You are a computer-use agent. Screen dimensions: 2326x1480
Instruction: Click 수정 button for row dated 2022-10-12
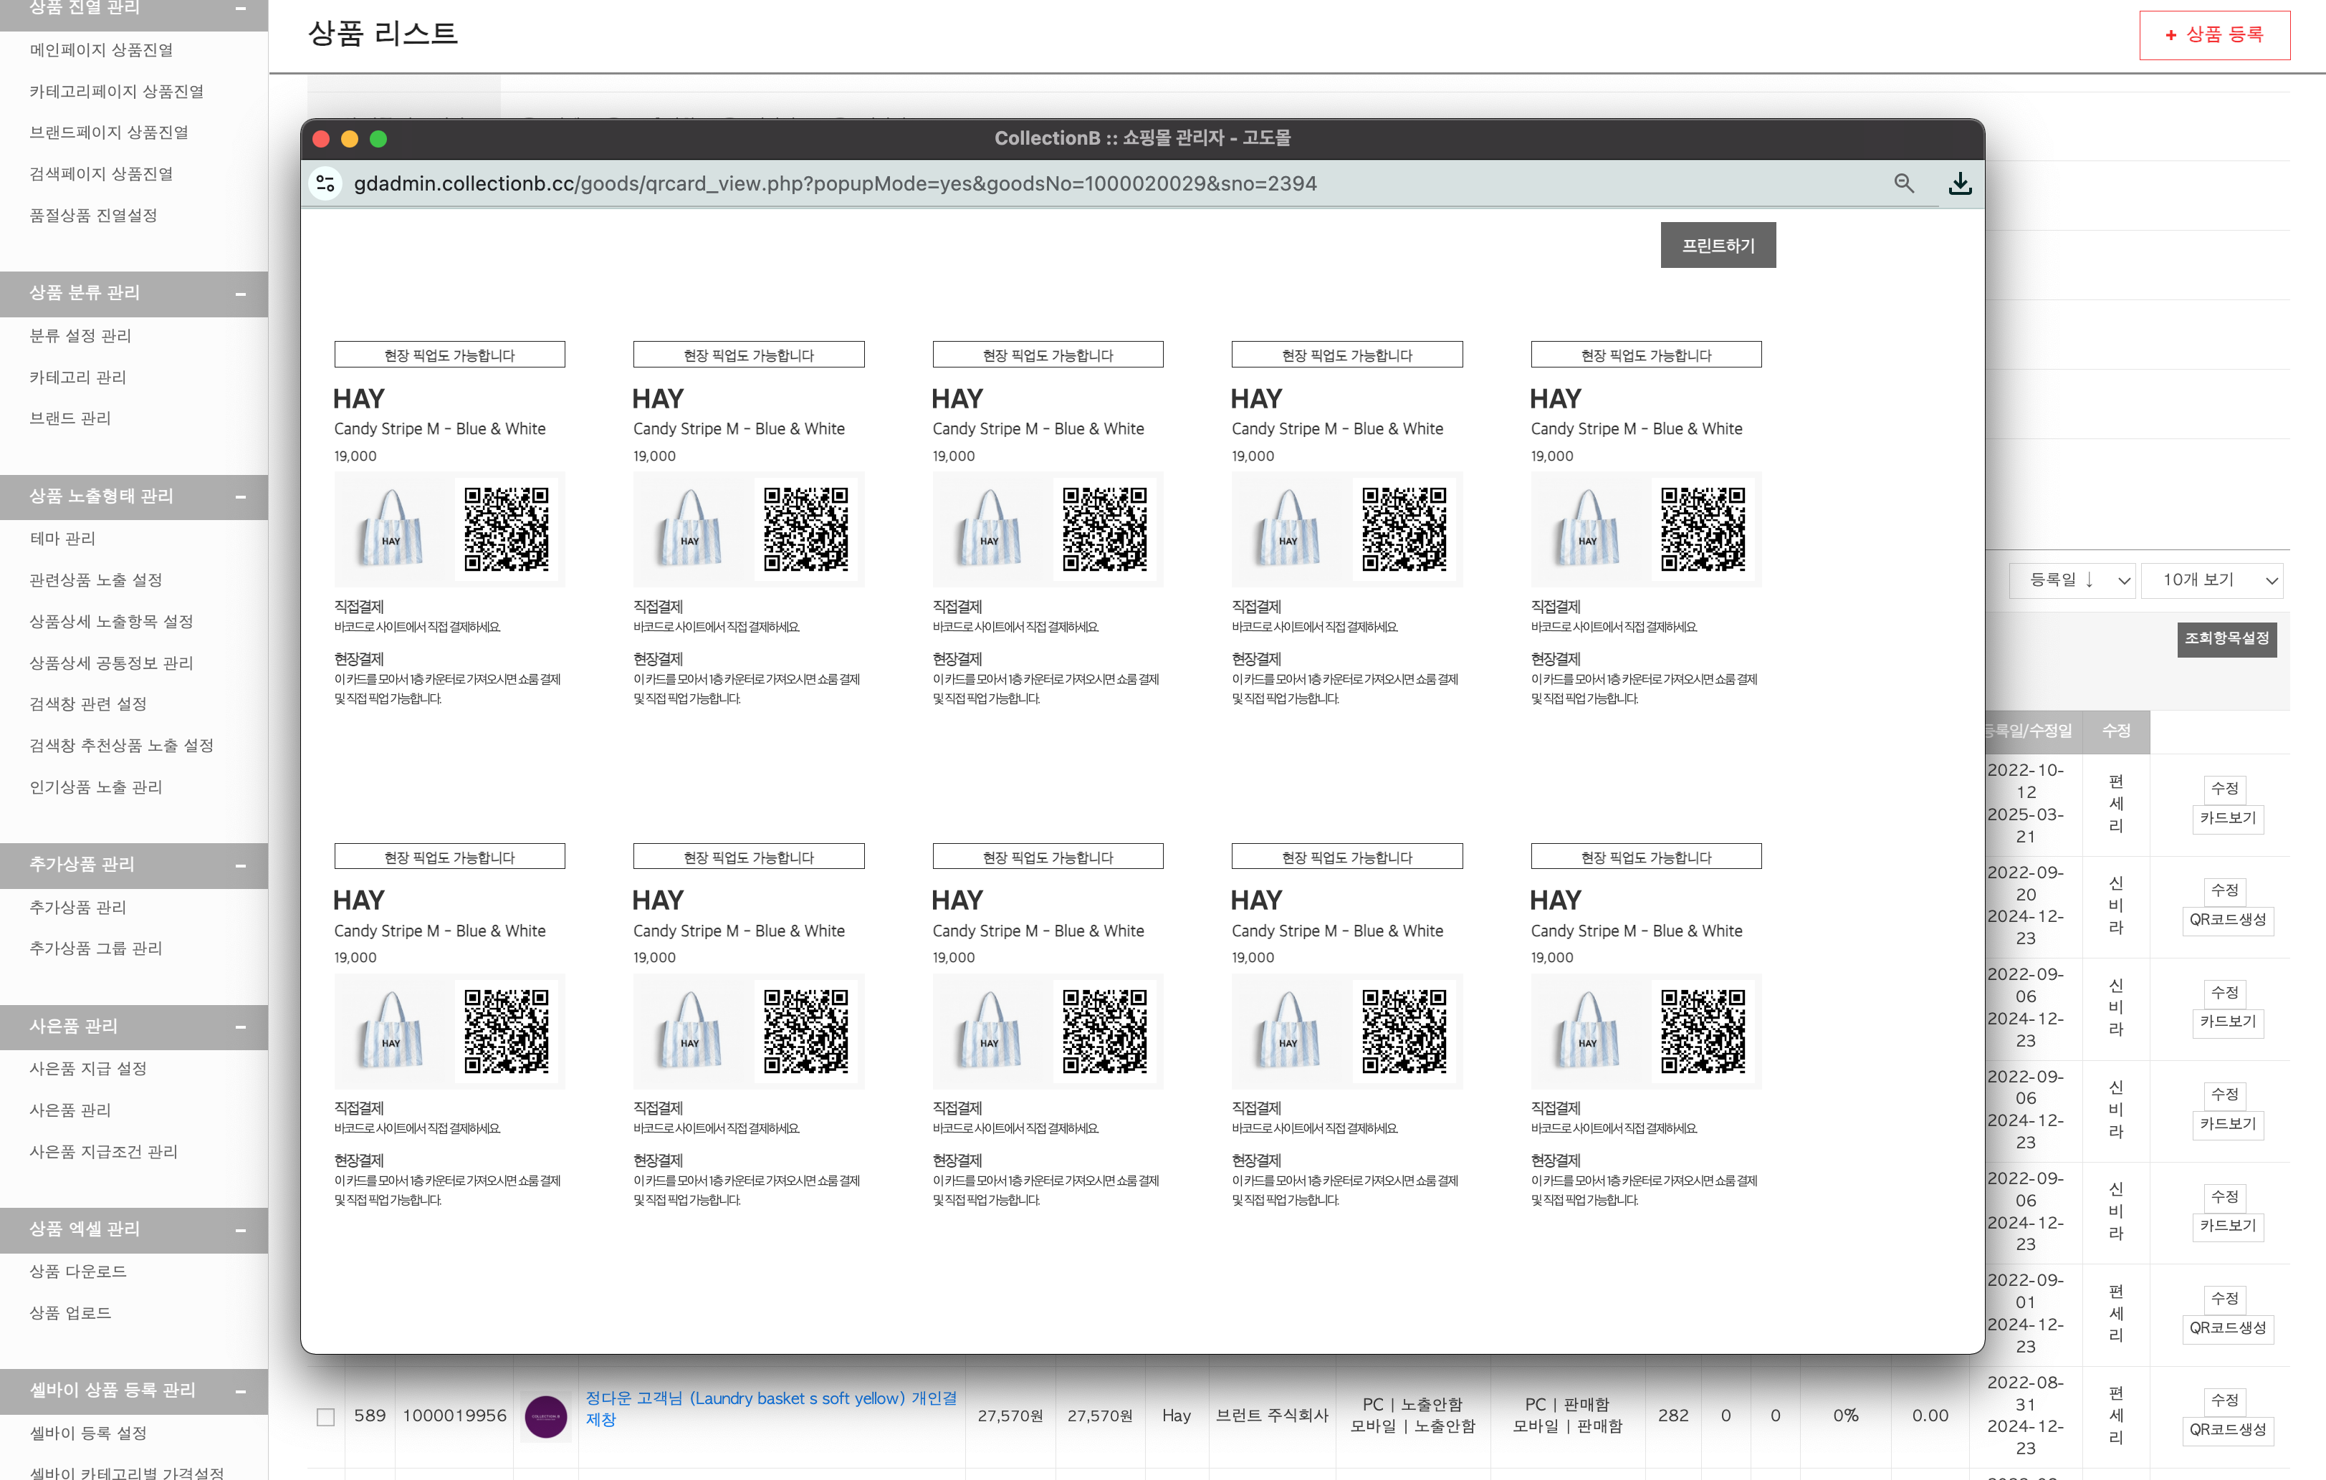coord(2224,789)
